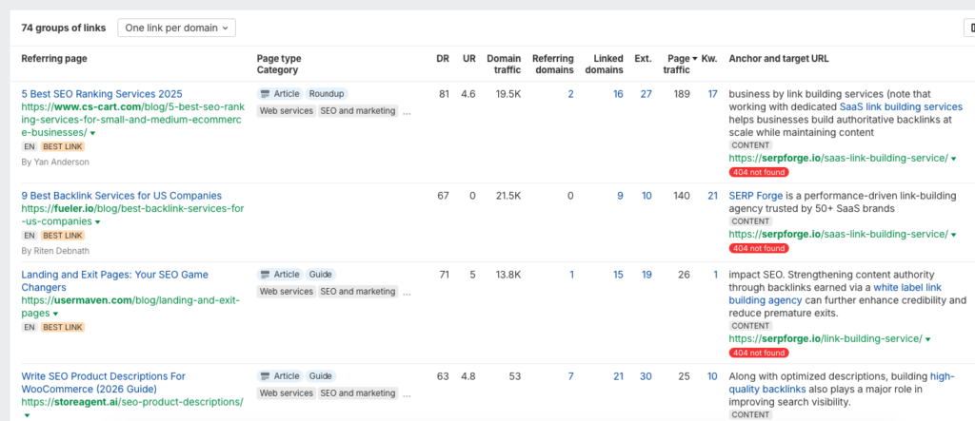Sort by Domain traffic column header
This screenshot has width=975, height=421.
point(504,64)
